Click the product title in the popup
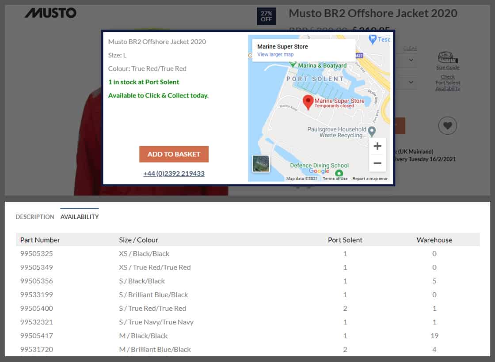 point(157,41)
